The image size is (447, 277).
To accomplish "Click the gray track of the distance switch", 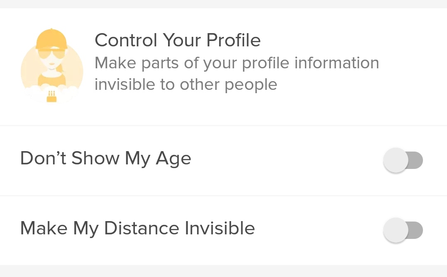I will tap(416, 230).
